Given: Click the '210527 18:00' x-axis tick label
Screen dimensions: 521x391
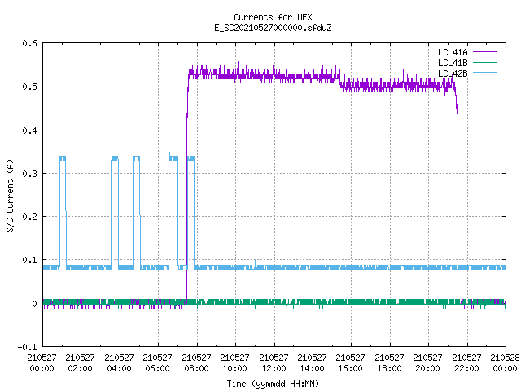Looking at the screenshot, I should click(x=389, y=362).
